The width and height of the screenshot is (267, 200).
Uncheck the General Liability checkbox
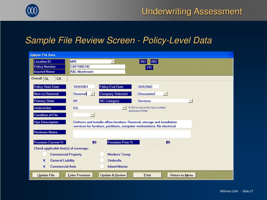click(44, 160)
